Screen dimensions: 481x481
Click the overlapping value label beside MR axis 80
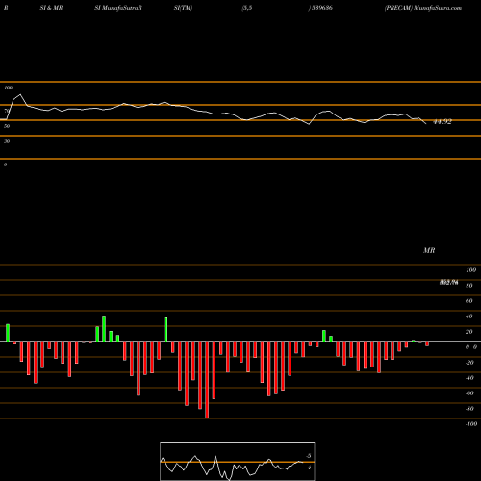tap(449, 283)
